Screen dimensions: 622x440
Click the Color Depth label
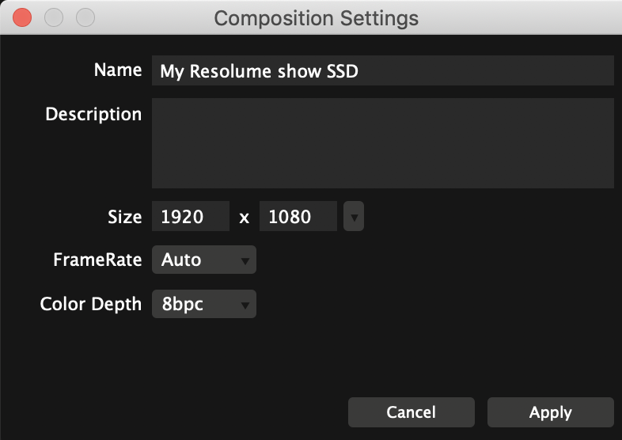click(x=91, y=304)
